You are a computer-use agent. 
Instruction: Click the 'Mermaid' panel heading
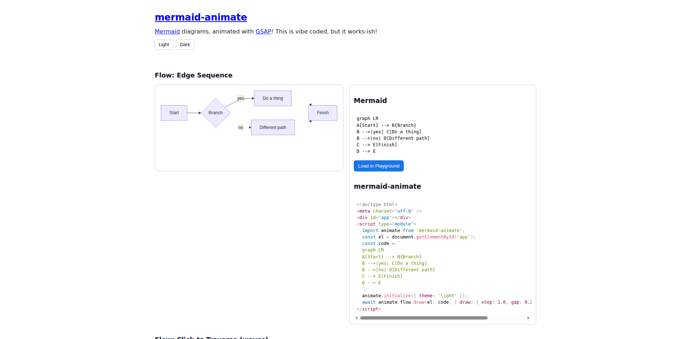pyautogui.click(x=370, y=101)
